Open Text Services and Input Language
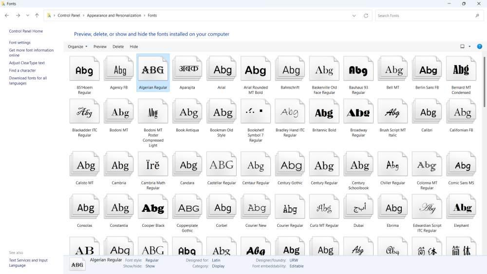 click(x=28, y=262)
